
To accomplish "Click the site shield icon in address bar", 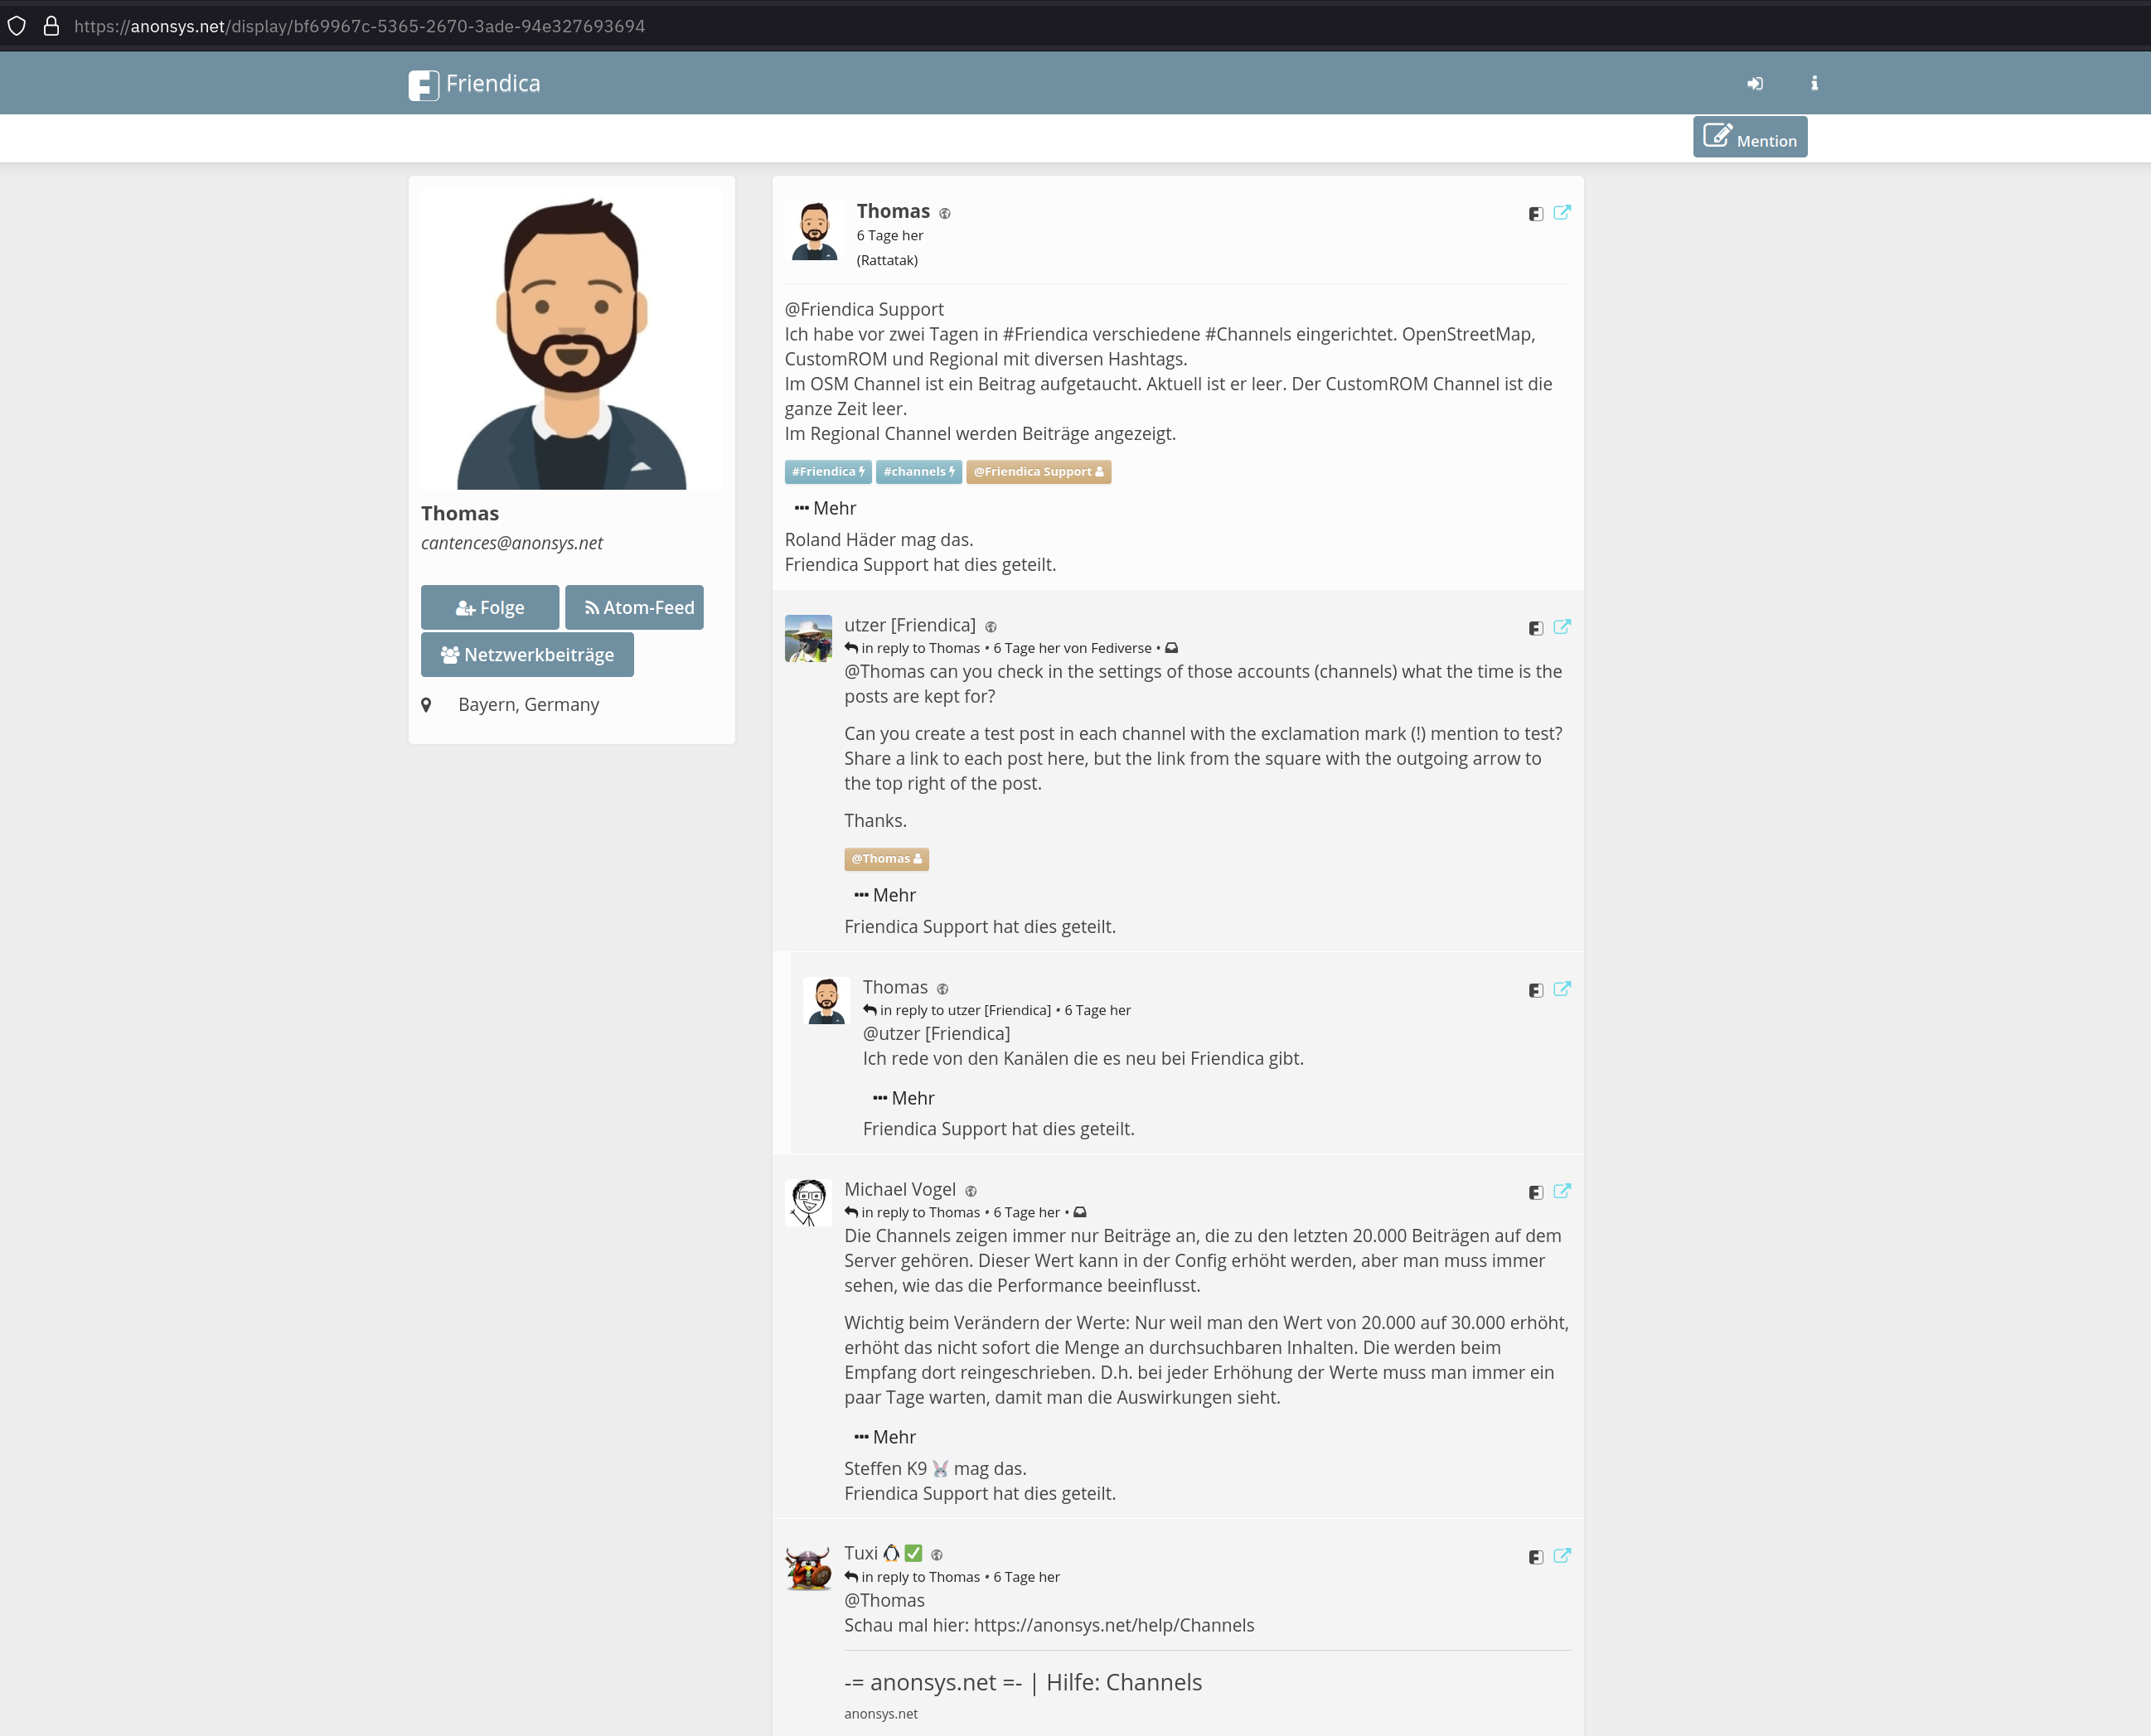I will coord(17,26).
